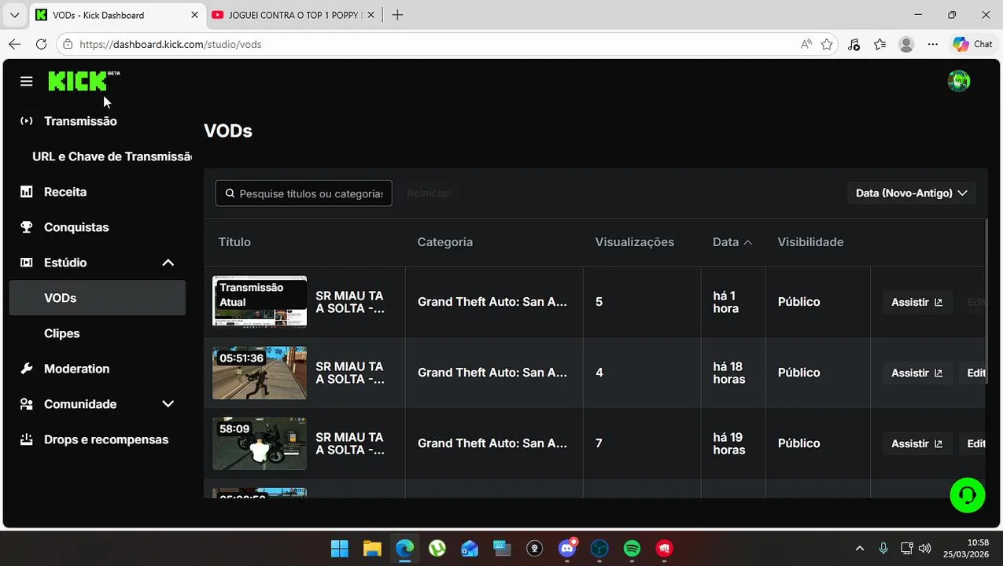Click the search magnifier icon
Screen dimensions: 1003x566
point(230,193)
